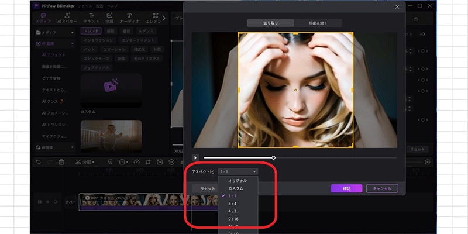
Task: Click リセット button in crop dialog
Action: pyautogui.click(x=205, y=188)
